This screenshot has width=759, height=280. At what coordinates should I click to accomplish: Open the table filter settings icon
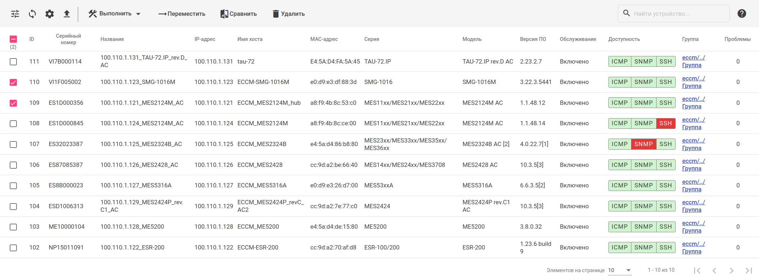pos(15,14)
